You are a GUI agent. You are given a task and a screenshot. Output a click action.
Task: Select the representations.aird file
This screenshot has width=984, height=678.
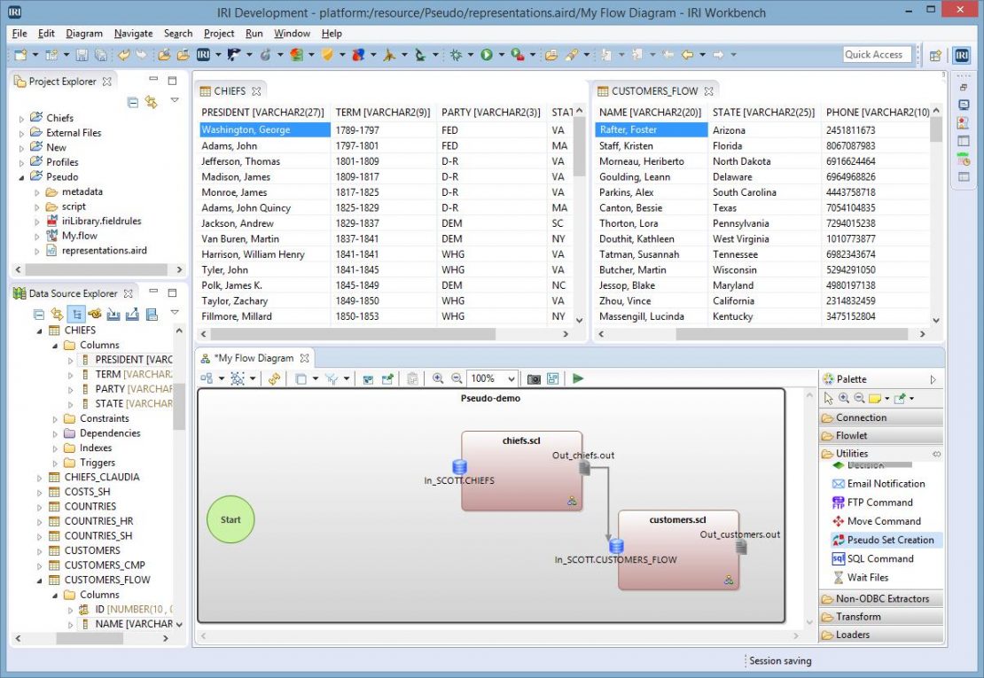click(x=105, y=250)
